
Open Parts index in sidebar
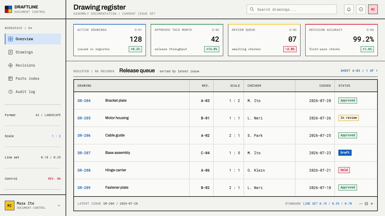tap(33, 79)
